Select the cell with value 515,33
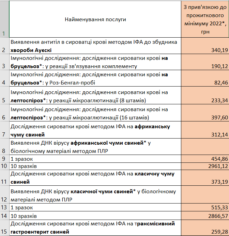The width and height of the screenshot is (229, 236). [x=205, y=208]
